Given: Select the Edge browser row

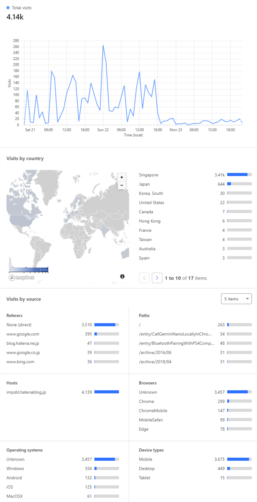Looking at the screenshot, I should click(x=195, y=429).
